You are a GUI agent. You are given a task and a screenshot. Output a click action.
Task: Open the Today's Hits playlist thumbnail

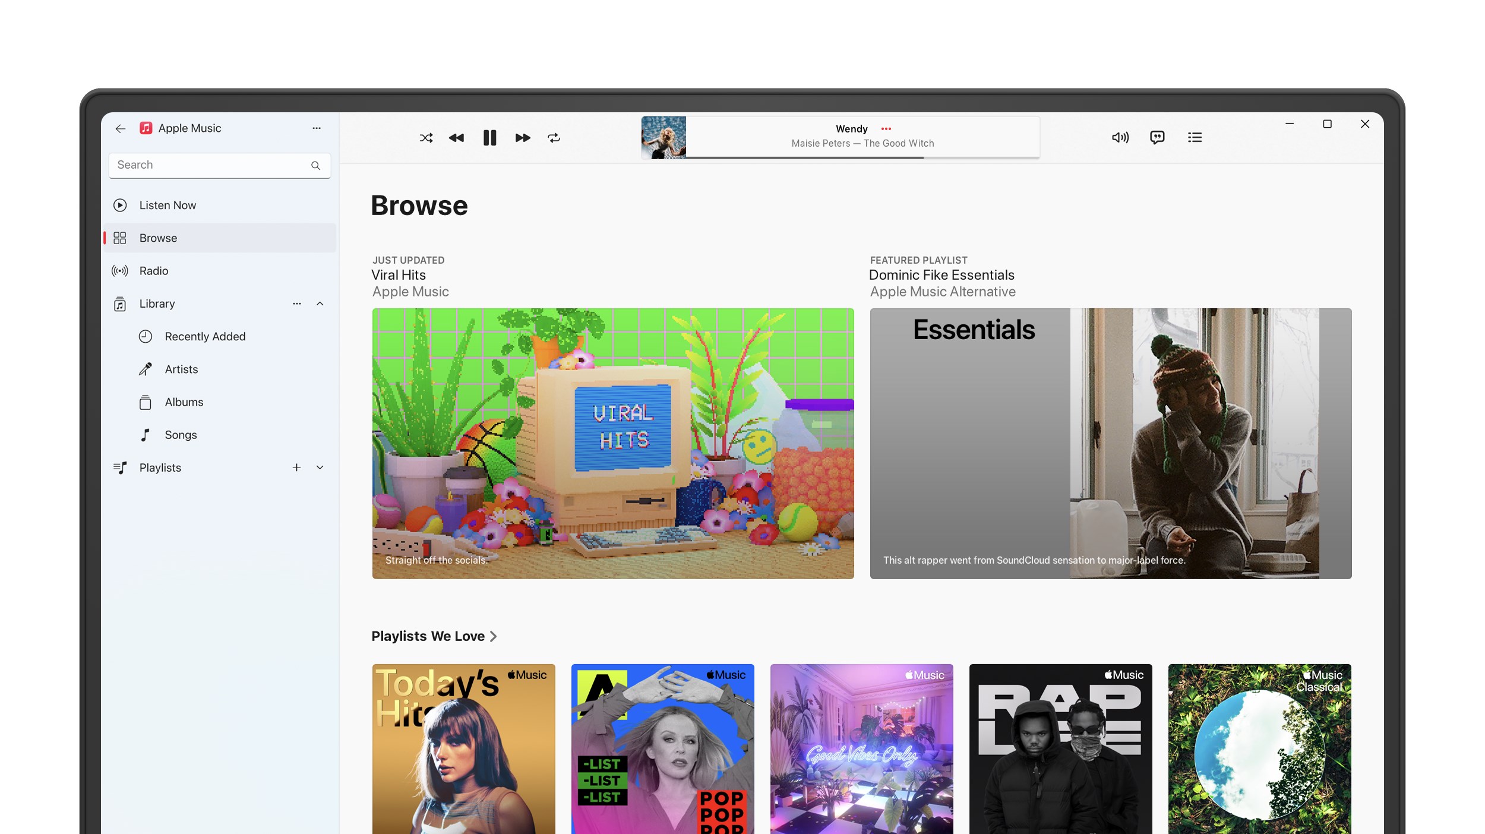coord(464,748)
